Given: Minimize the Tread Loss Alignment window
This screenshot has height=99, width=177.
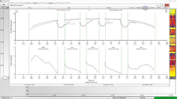Looking at the screenshot, I should click(x=158, y=5).
